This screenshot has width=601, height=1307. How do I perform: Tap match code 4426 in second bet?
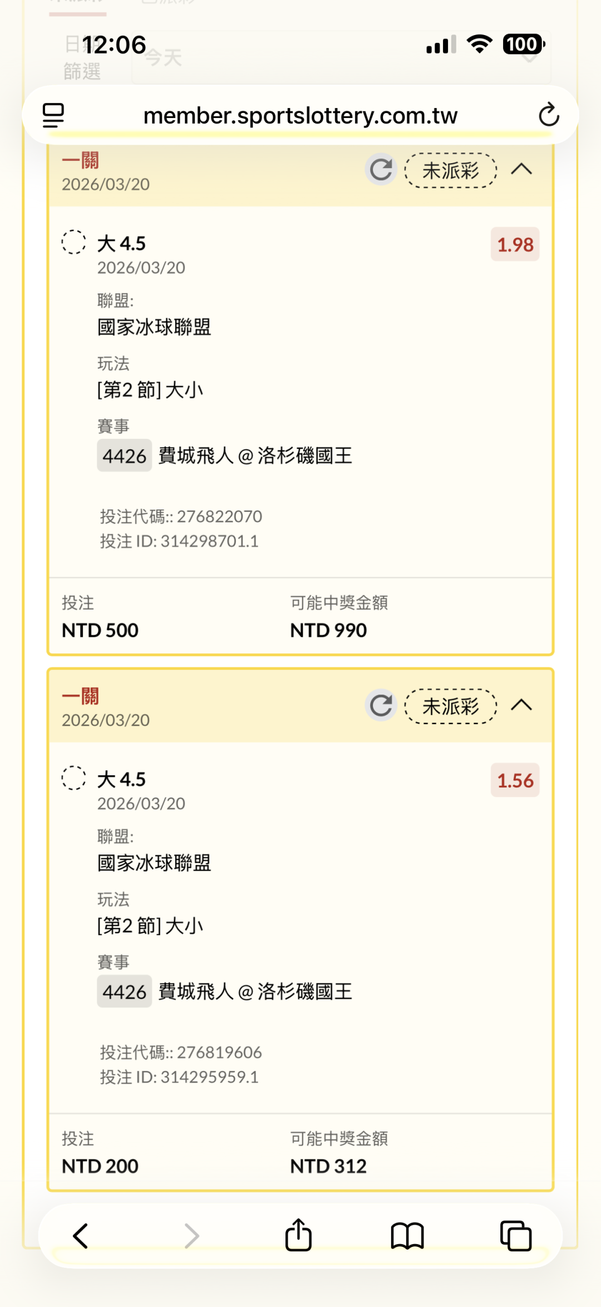coord(124,992)
